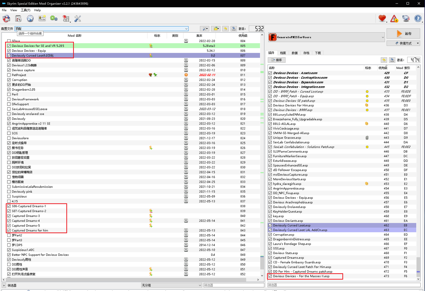Click create backup icon above mod list
Screen dimensions: 425x291
(234, 29)
